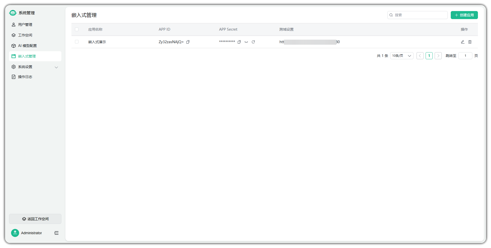The height and width of the screenshot is (248, 491).
Task: Delete the 嵌入式演示 application
Action: pos(470,42)
